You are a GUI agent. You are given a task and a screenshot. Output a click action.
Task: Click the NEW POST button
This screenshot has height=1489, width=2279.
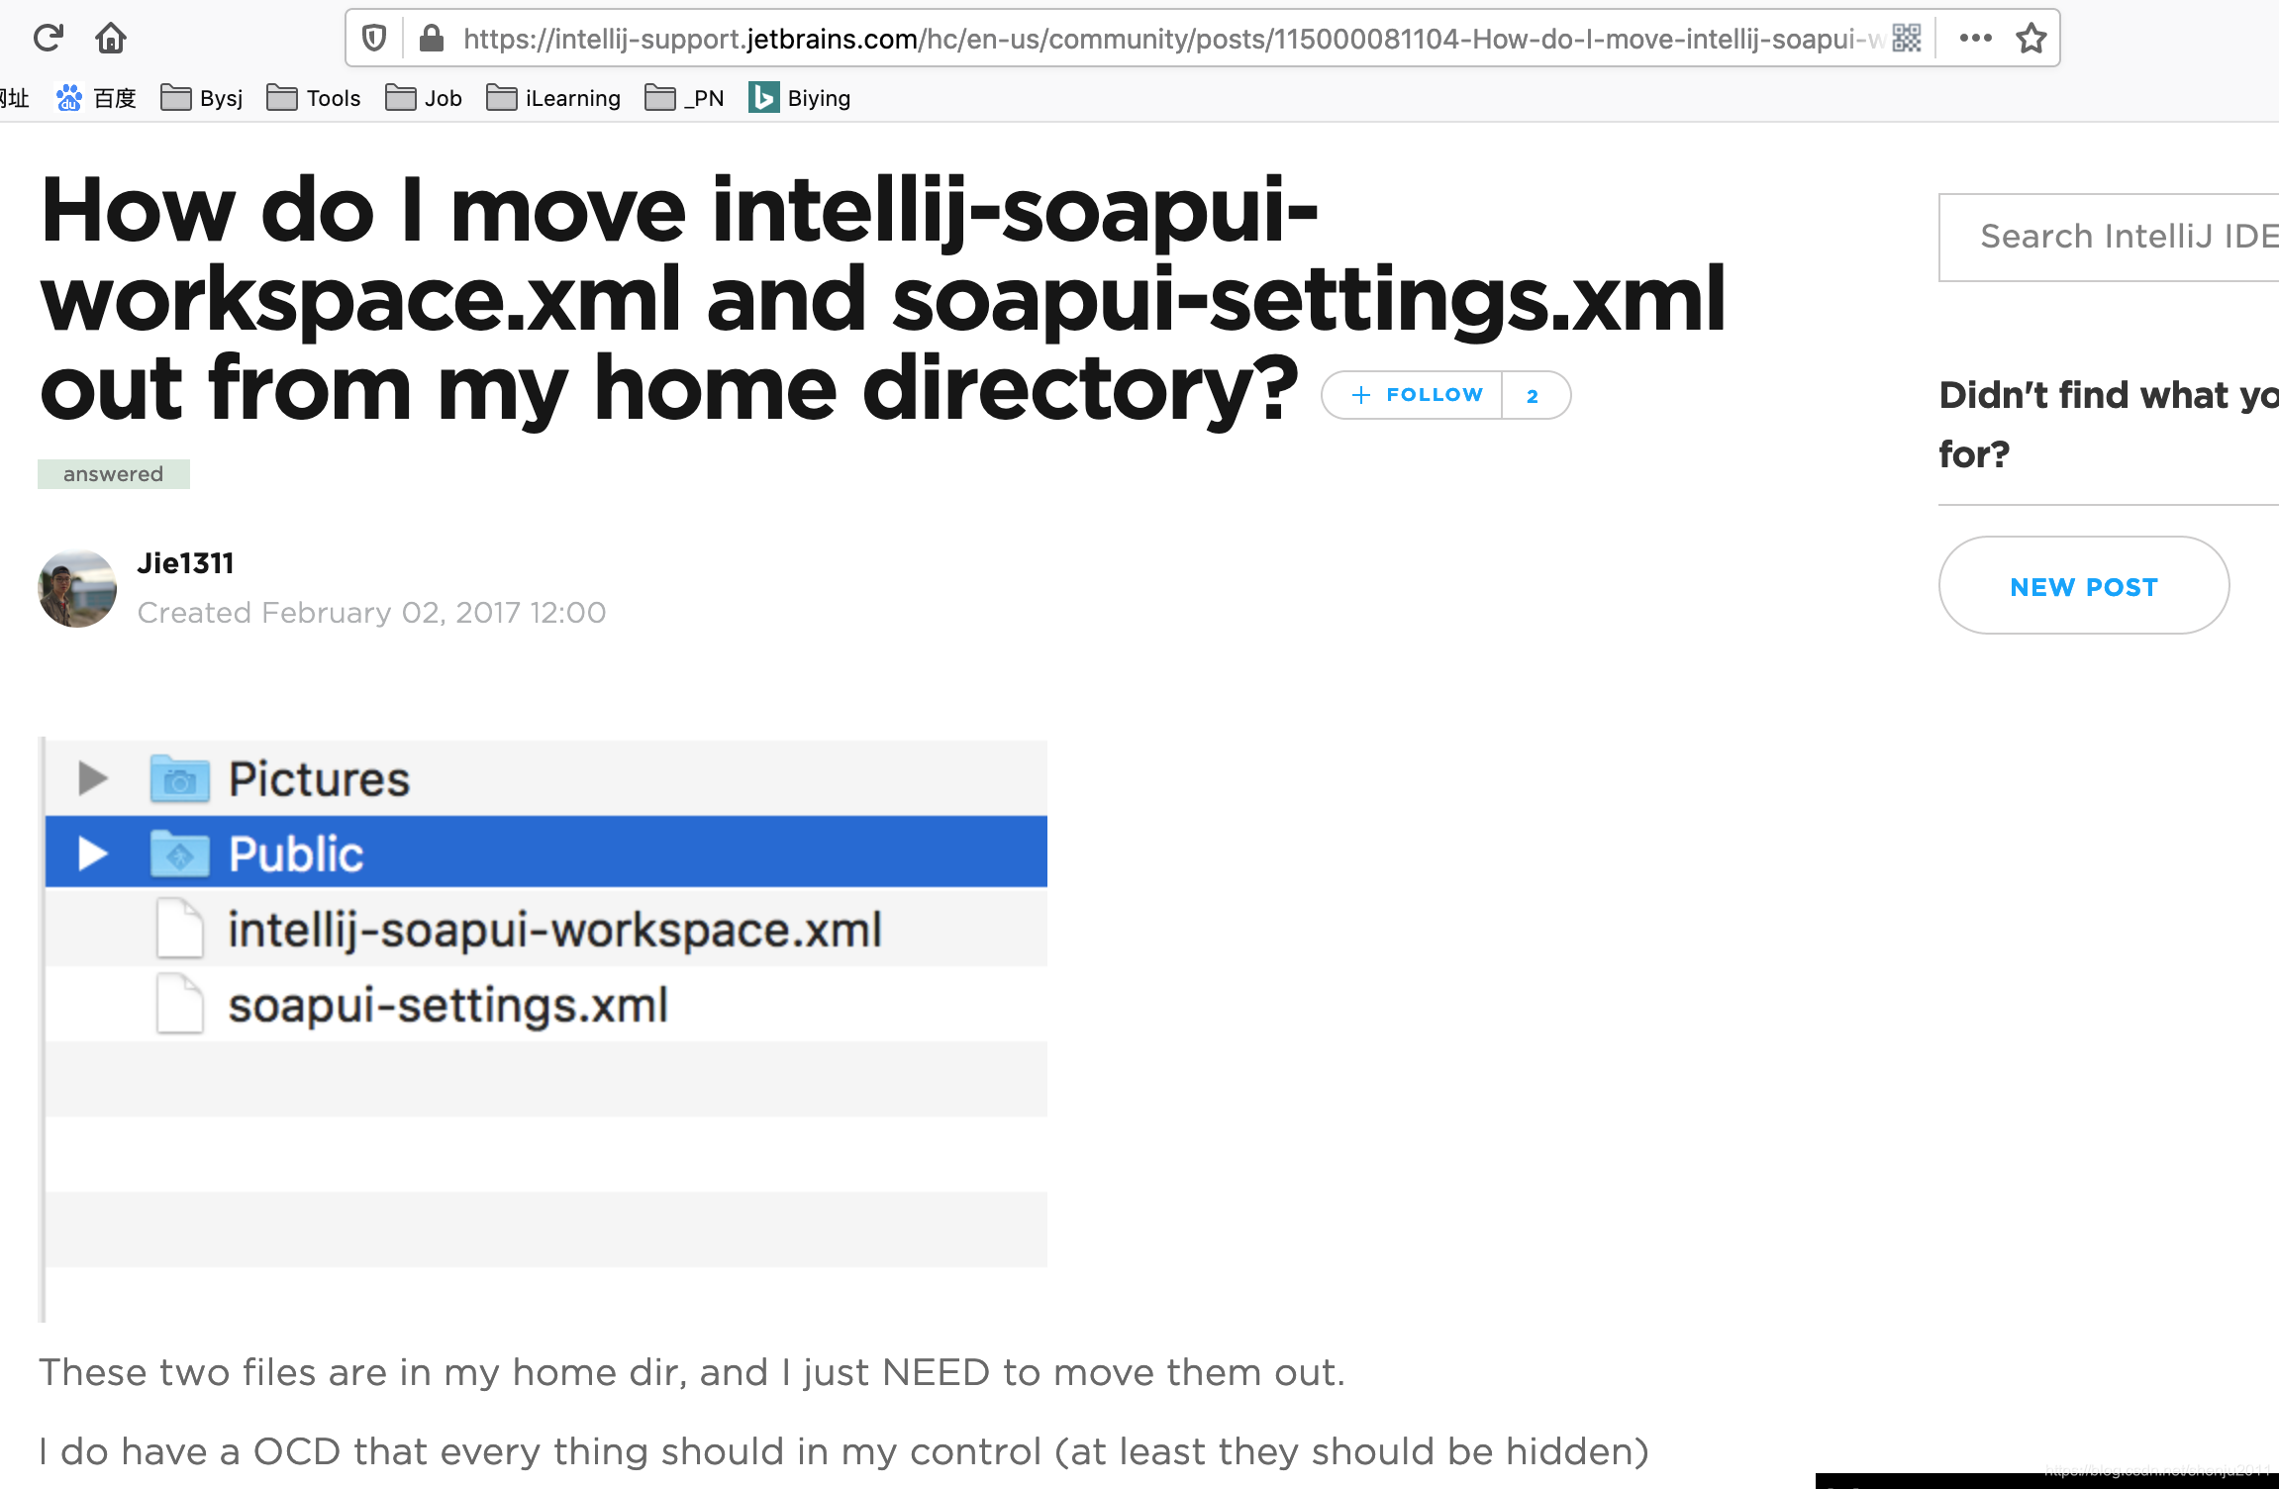tap(2083, 586)
